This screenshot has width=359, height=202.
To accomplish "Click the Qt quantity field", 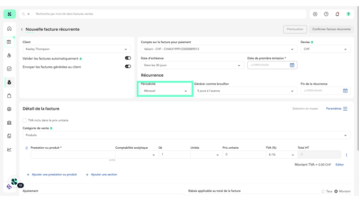I will [x=174, y=155].
